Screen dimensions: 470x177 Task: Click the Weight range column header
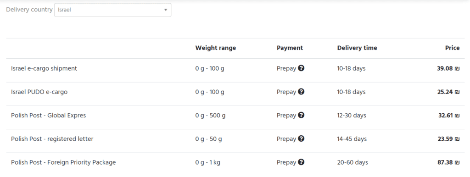(x=216, y=48)
